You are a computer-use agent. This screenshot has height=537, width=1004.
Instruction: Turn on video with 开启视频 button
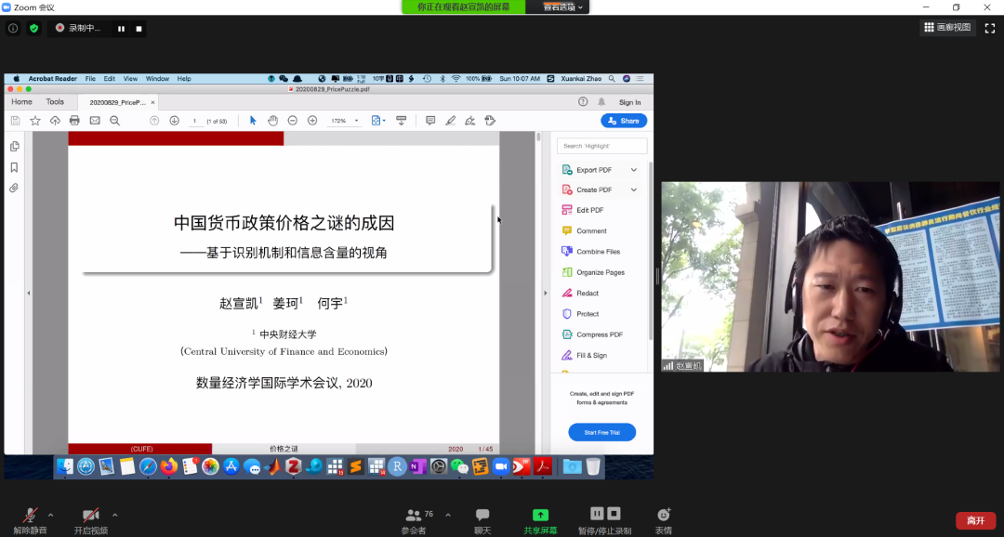pyautogui.click(x=90, y=516)
